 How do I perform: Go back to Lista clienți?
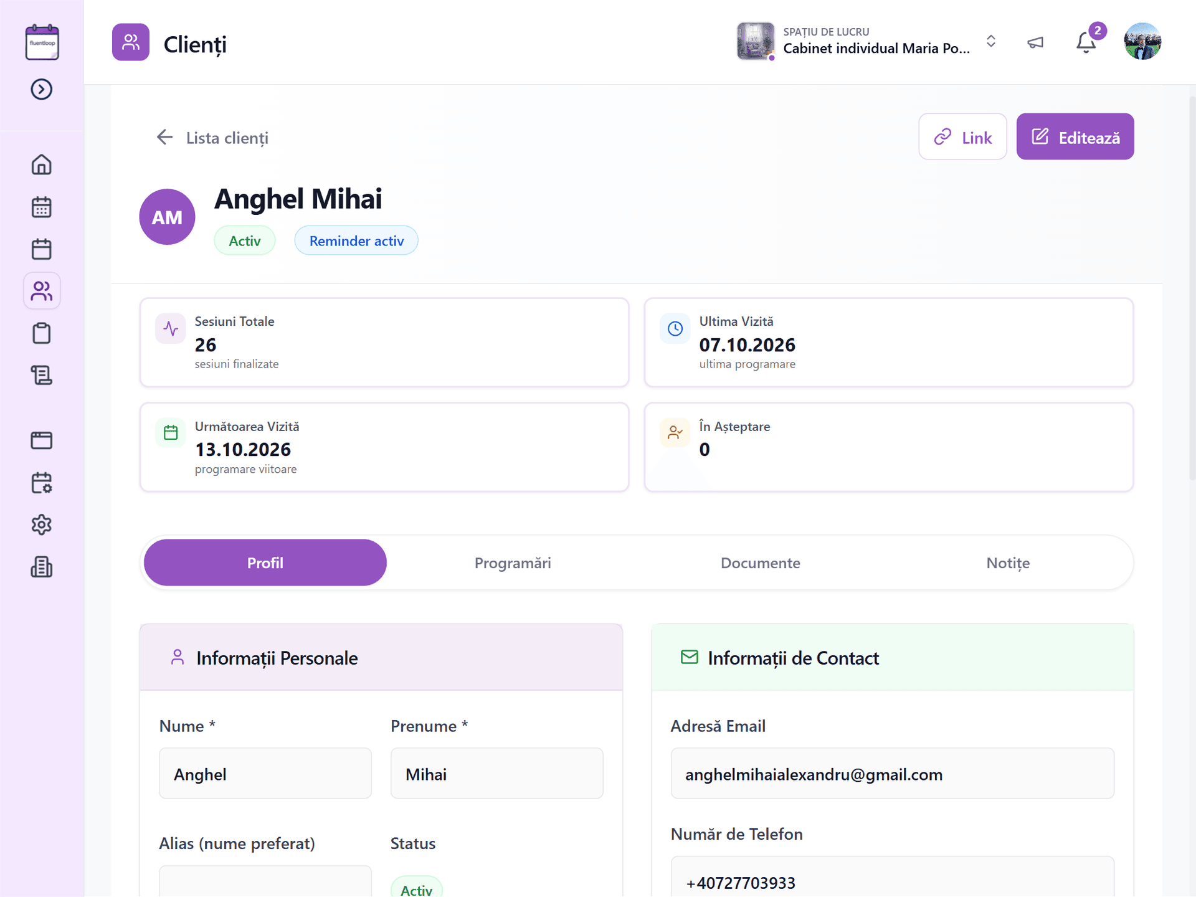(x=212, y=138)
